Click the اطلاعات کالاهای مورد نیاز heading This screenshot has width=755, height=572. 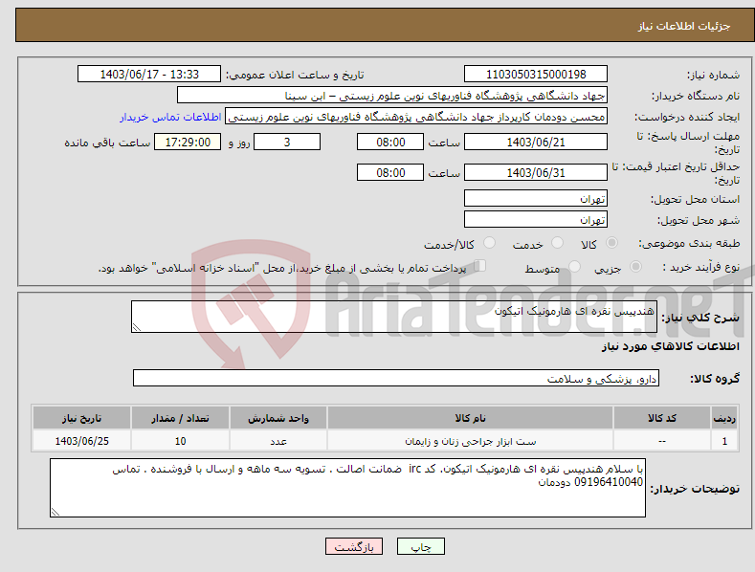coord(670,346)
